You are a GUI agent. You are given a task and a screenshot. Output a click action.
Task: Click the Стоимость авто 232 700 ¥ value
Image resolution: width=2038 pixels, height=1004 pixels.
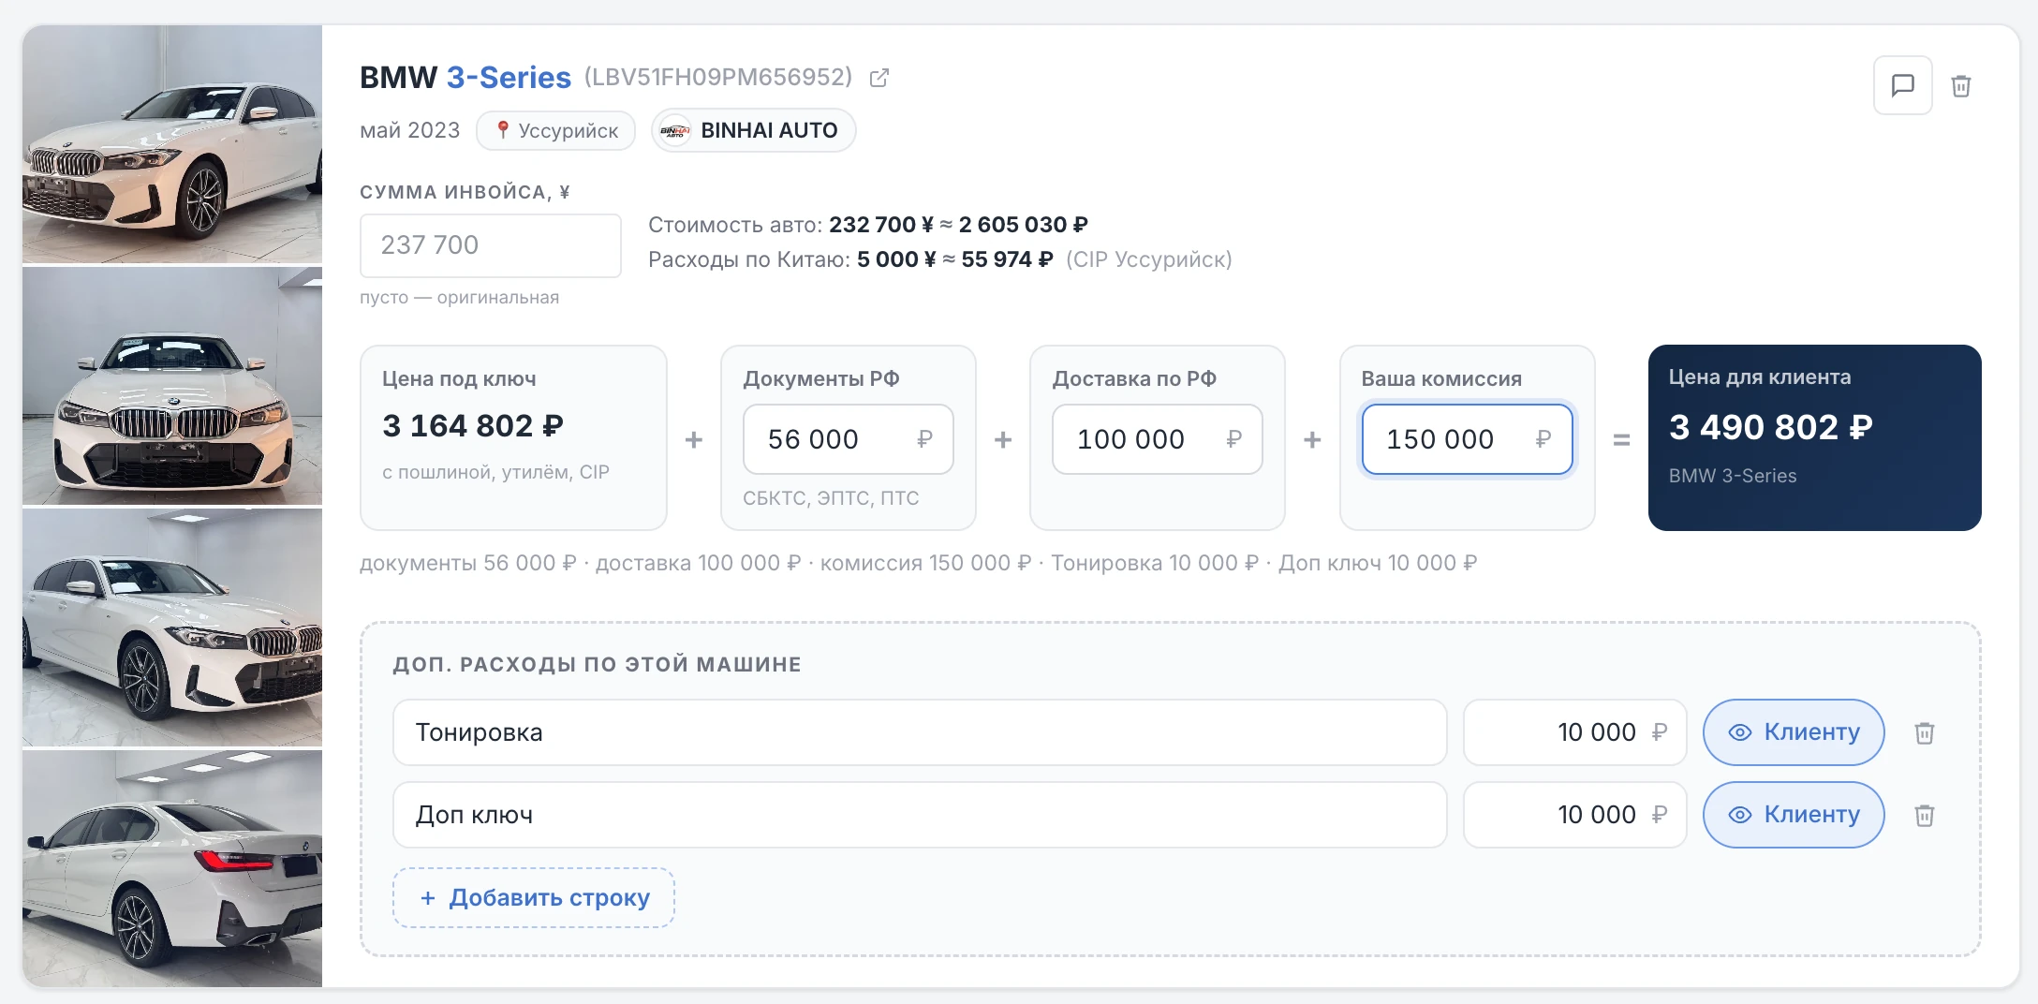point(881,225)
